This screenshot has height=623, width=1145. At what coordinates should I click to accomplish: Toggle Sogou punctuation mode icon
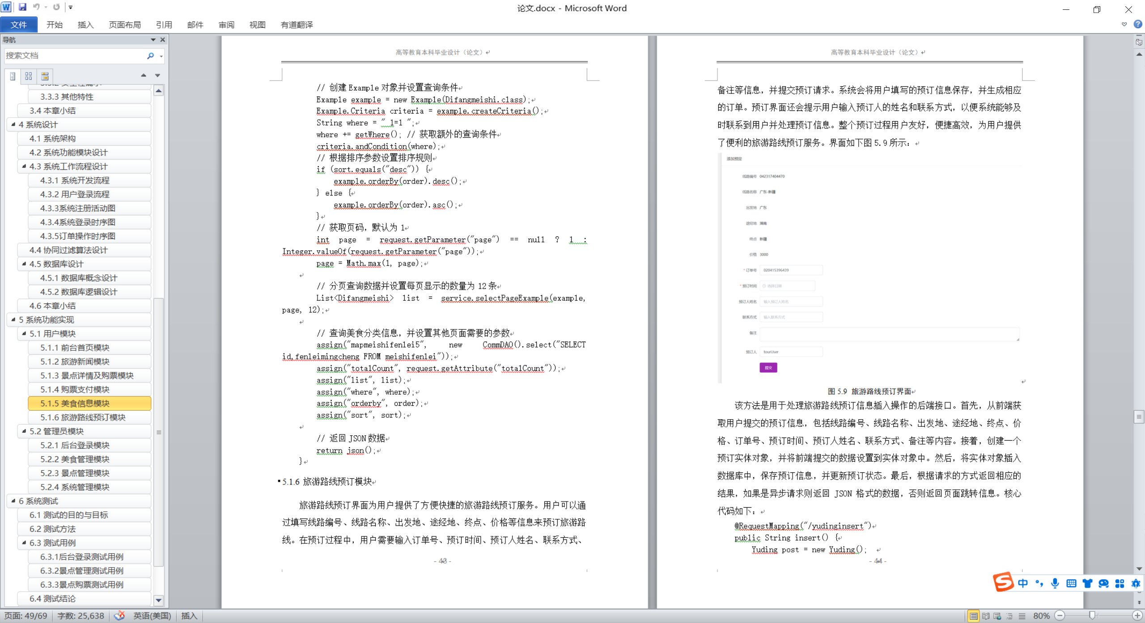point(1039,583)
